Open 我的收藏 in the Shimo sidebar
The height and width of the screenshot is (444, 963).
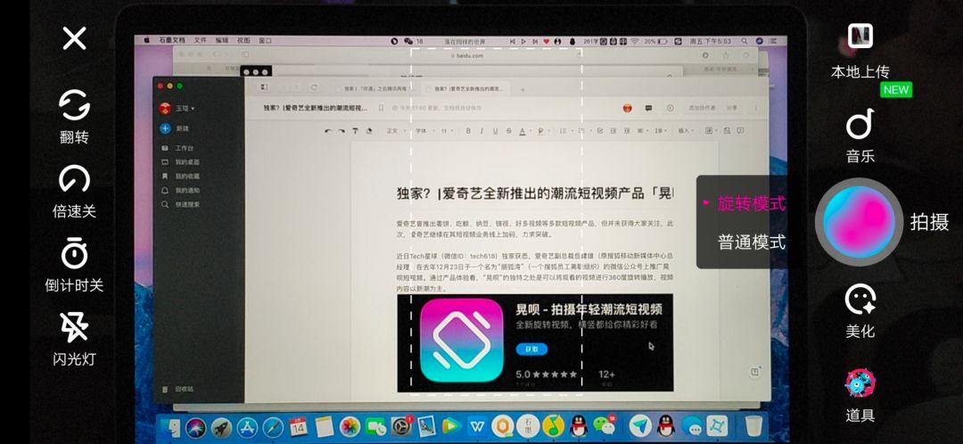[180, 177]
